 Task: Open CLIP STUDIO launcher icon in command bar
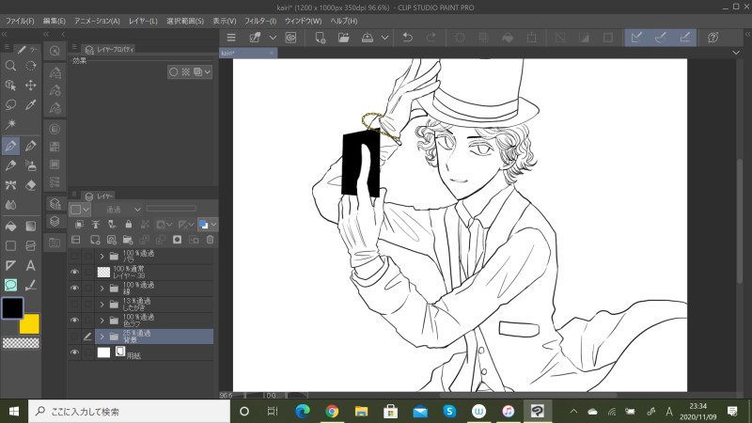[290, 38]
